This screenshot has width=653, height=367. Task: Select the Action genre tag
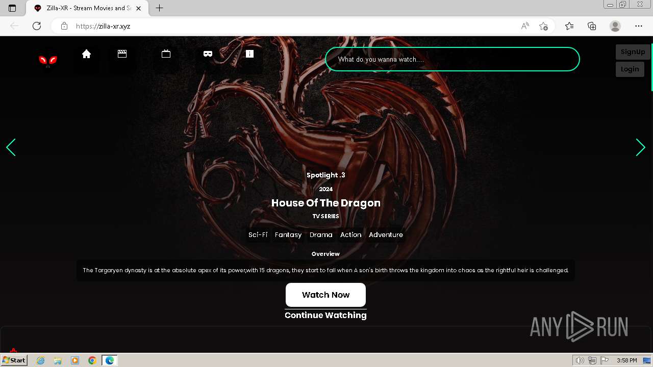point(350,235)
